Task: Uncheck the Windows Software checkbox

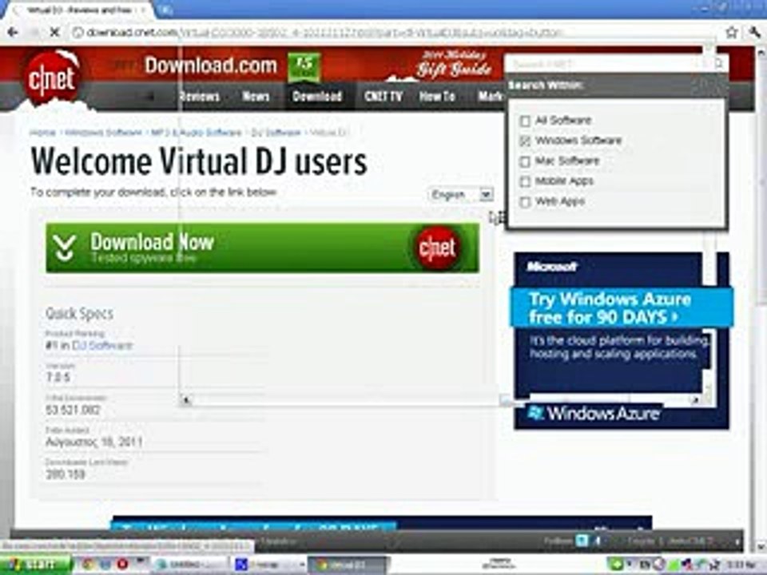Action: point(525,141)
